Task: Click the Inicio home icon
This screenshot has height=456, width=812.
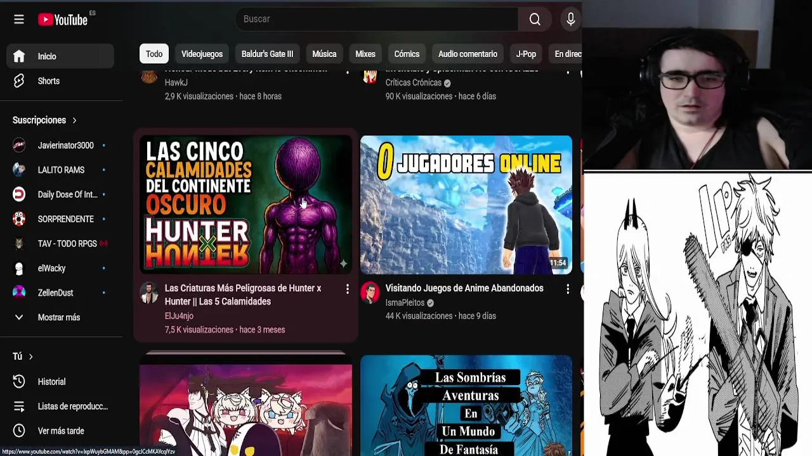Action: (19, 56)
